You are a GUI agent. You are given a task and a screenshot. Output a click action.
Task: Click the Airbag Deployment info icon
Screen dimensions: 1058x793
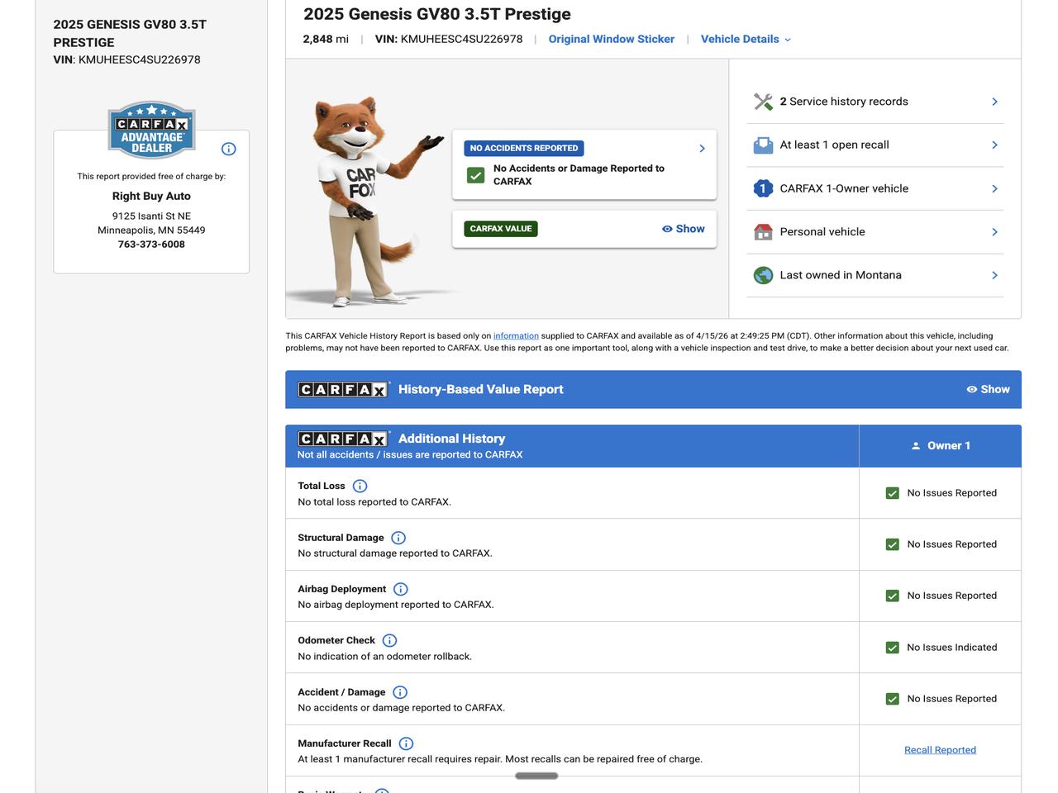(x=401, y=589)
